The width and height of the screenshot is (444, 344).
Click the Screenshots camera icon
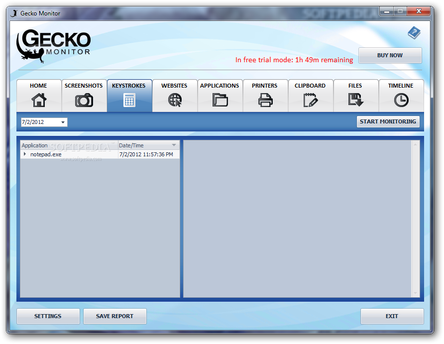[x=84, y=100]
